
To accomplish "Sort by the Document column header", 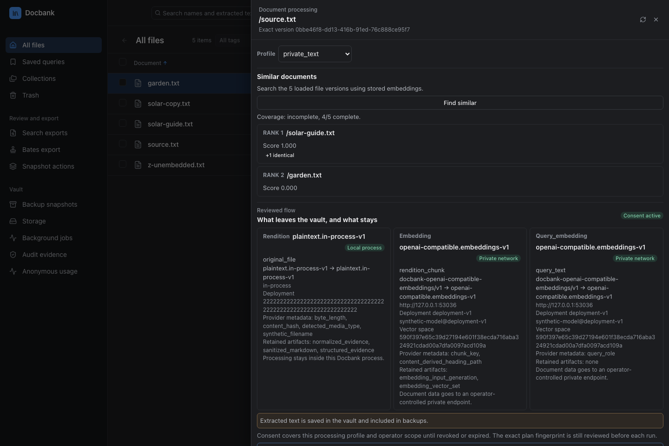I will [x=150, y=63].
